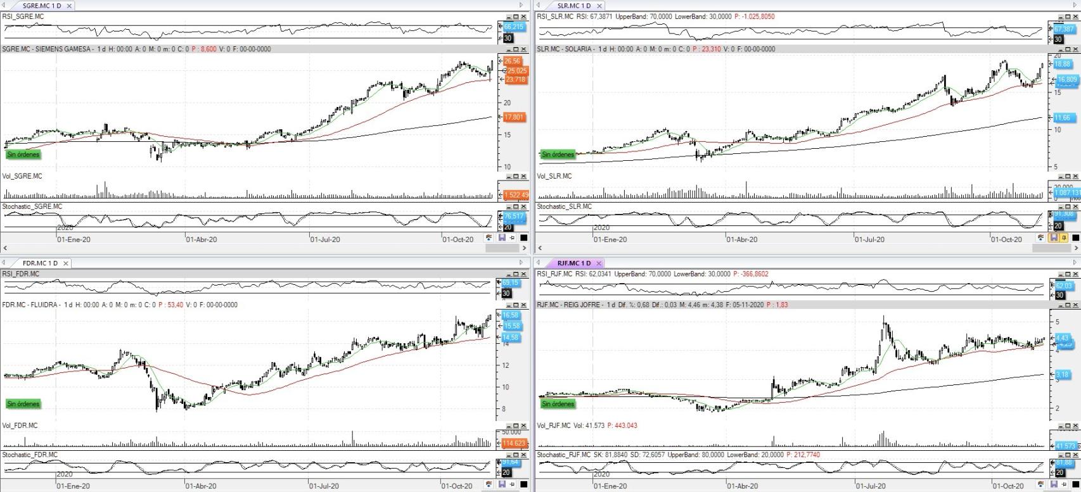The image size is (1081, 492).
Task: Close the Vol_FDR.MC volume panel
Action: [x=524, y=426]
